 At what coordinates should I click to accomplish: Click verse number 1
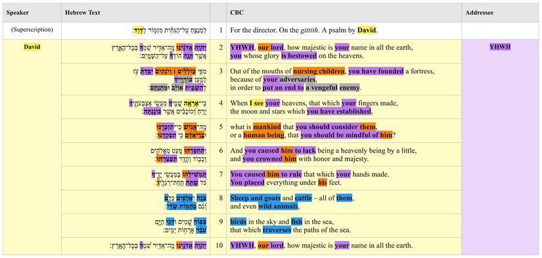coord(221,30)
